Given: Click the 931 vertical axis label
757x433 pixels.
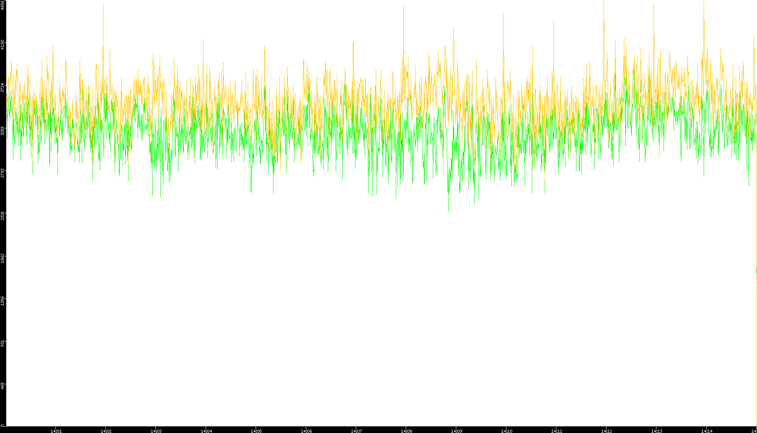Looking at the screenshot, I should [3, 343].
